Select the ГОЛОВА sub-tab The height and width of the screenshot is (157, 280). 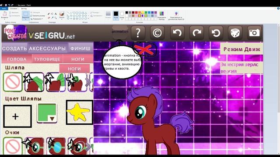coord(17,59)
